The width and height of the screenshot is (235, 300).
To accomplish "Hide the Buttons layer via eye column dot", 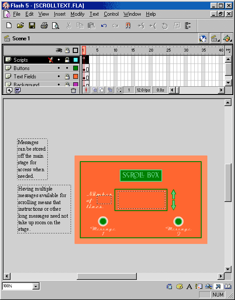I will click(59, 68).
